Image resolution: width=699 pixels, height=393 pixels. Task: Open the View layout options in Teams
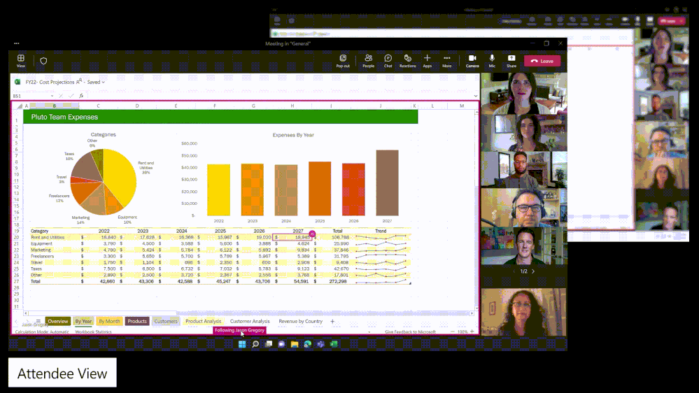click(20, 61)
